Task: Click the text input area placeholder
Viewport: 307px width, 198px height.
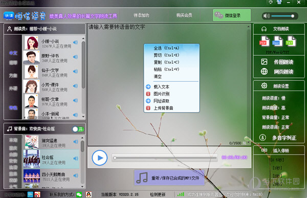Action: (117, 27)
